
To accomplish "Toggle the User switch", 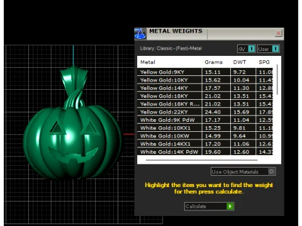I will pyautogui.click(x=269, y=49).
